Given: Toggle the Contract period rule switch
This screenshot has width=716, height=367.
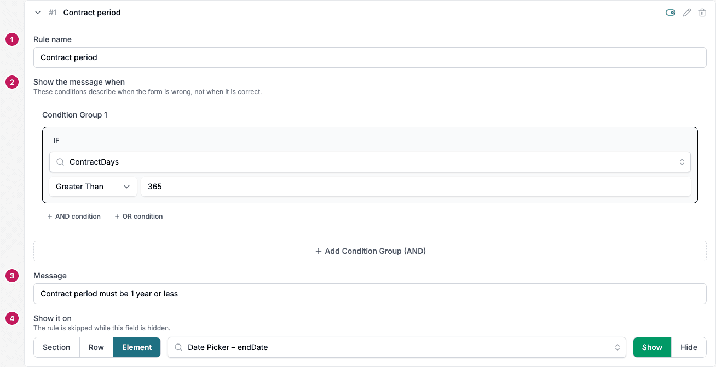Looking at the screenshot, I should tap(671, 13).
